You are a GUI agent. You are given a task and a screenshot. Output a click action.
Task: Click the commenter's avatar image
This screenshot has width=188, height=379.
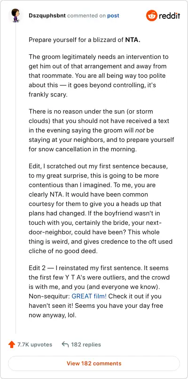pos(16,16)
